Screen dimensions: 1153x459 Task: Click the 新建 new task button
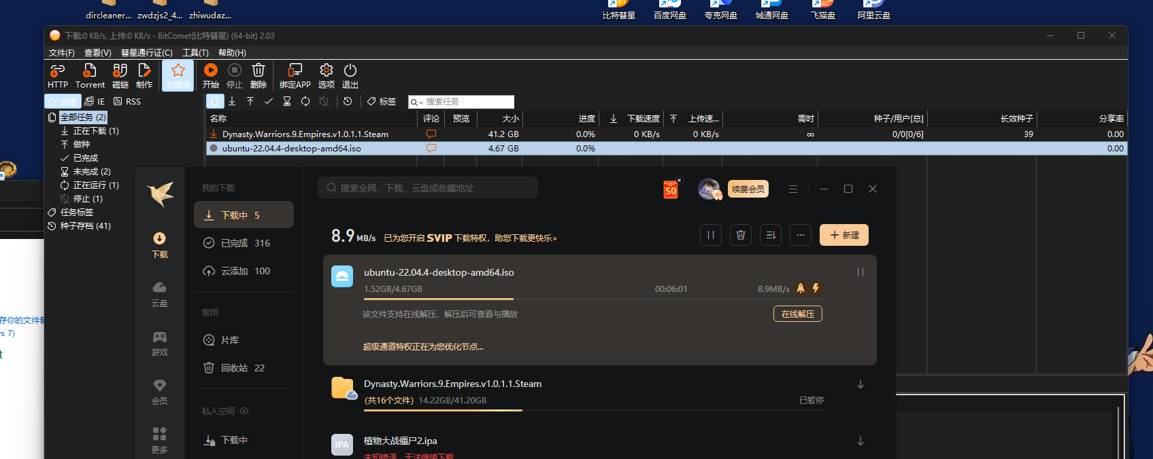click(x=843, y=235)
